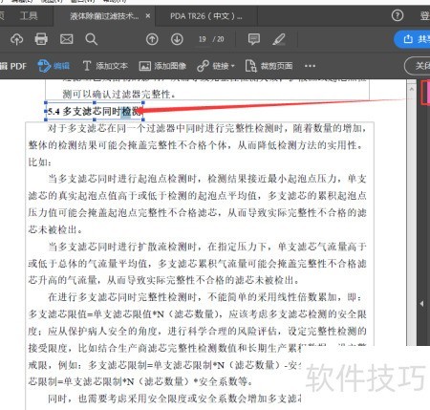Close the first document tab
Image resolution: width=430 pixels, height=410 pixels.
click(x=148, y=15)
